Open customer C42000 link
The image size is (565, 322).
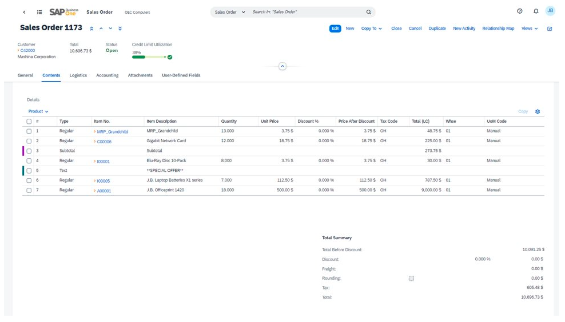(x=27, y=51)
